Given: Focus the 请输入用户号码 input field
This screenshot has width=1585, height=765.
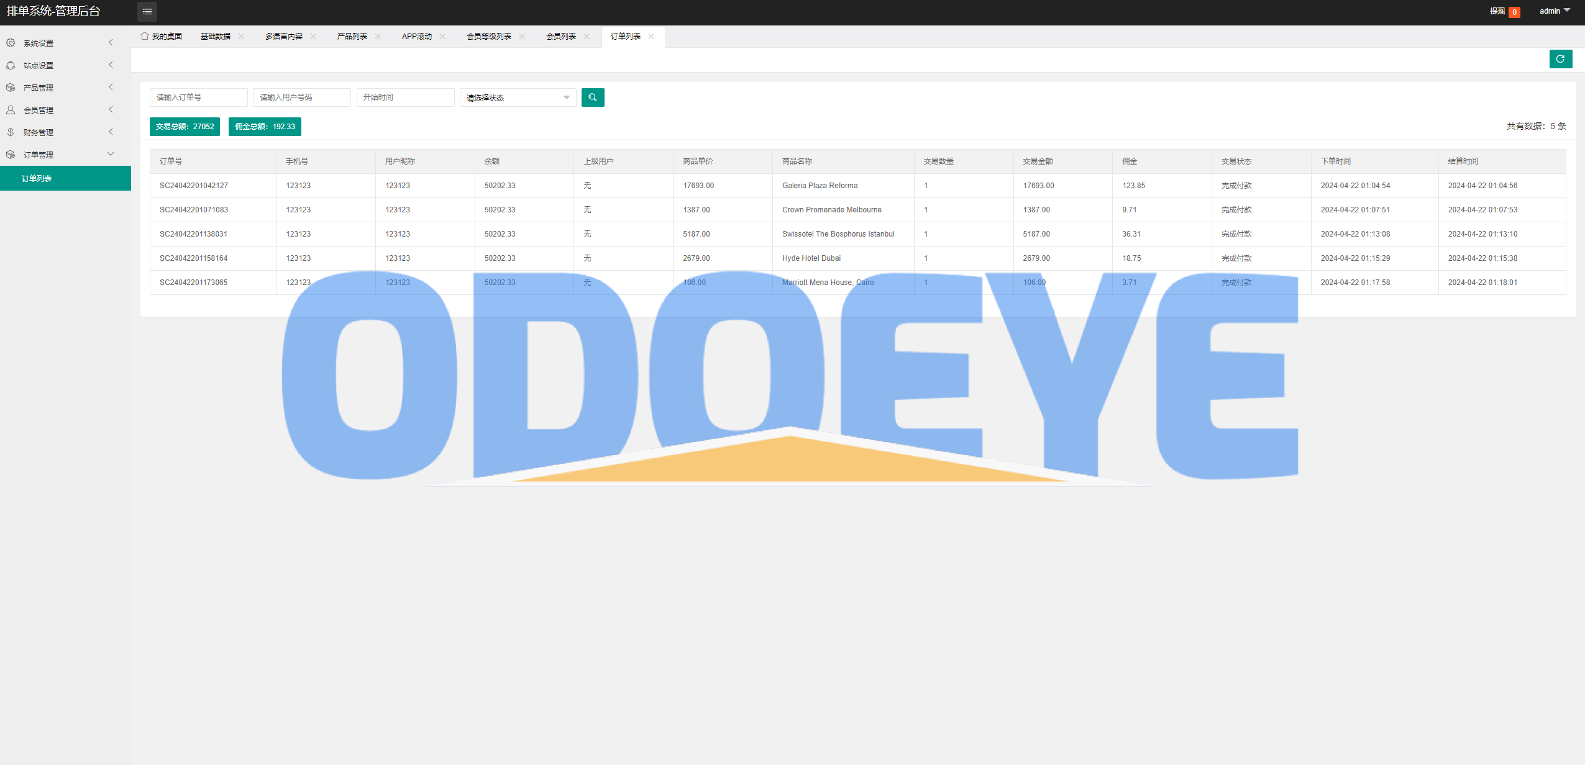Looking at the screenshot, I should pos(302,97).
